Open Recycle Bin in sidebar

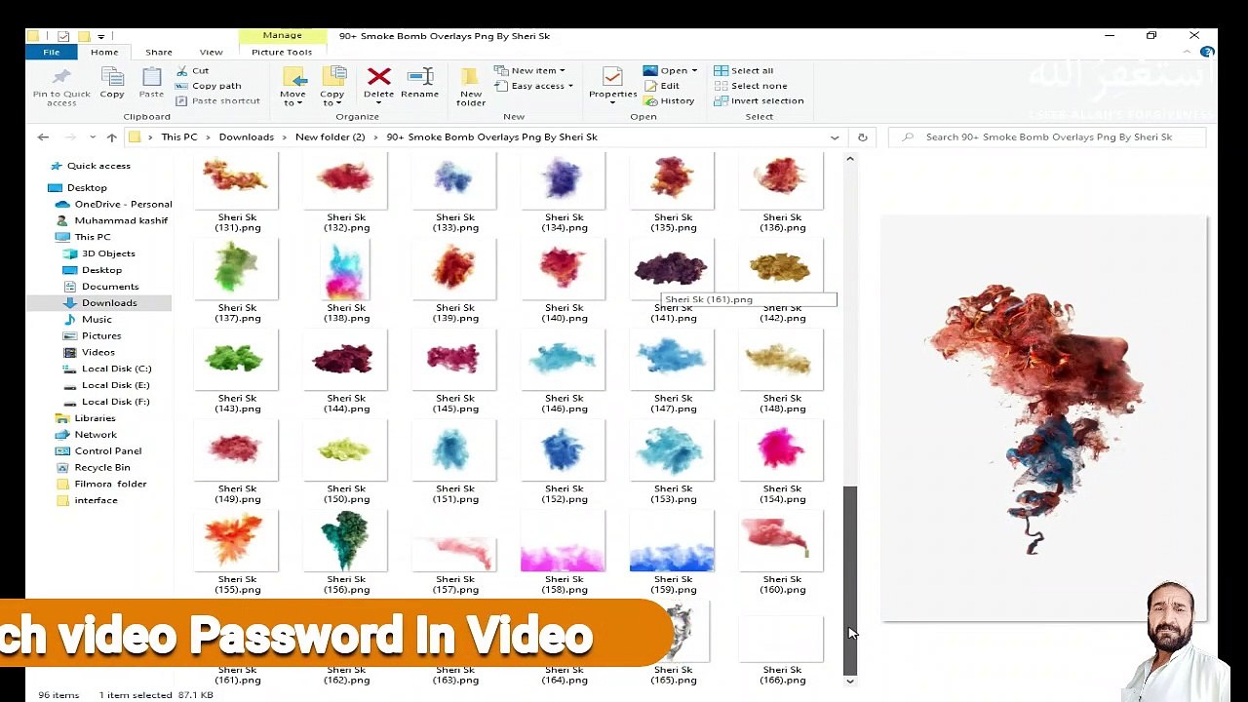click(102, 468)
